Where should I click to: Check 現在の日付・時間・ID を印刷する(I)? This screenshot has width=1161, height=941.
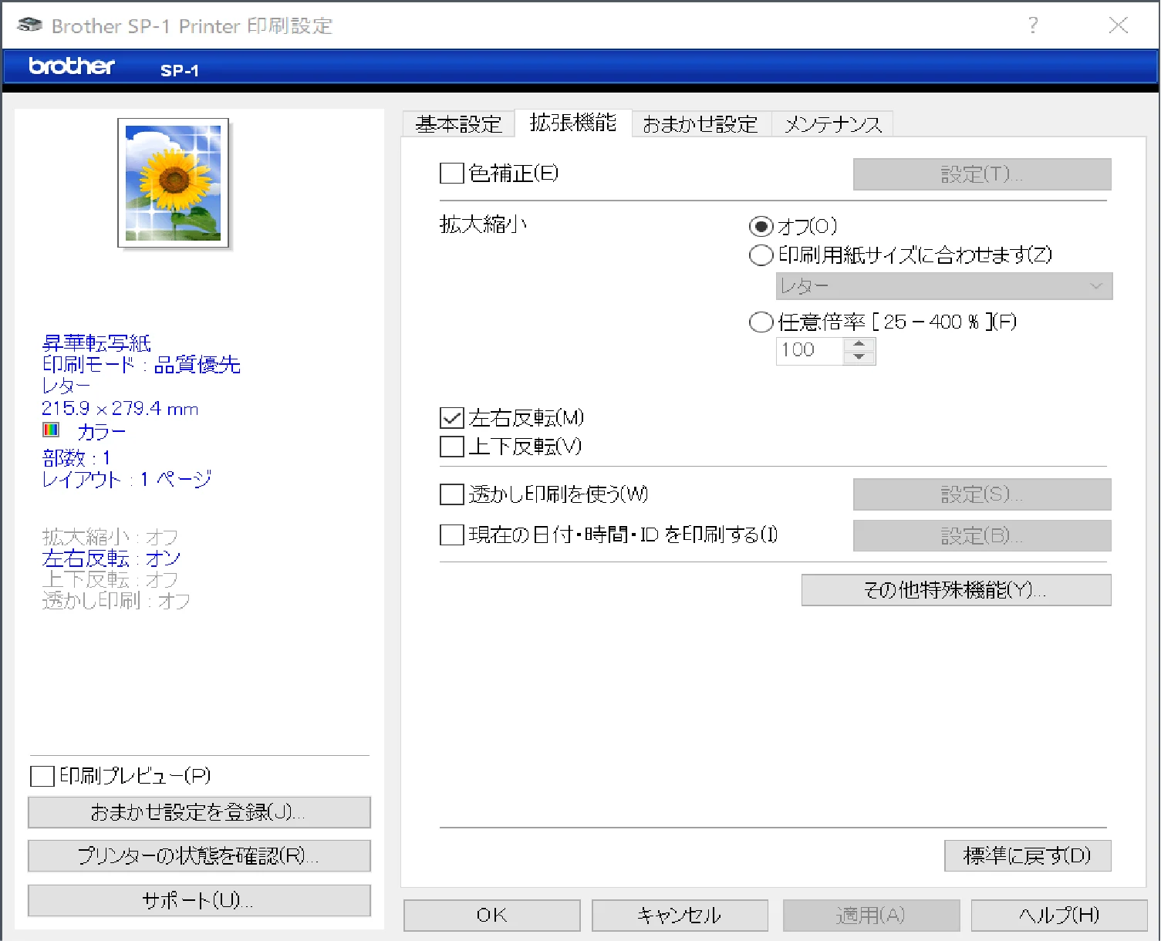point(451,535)
